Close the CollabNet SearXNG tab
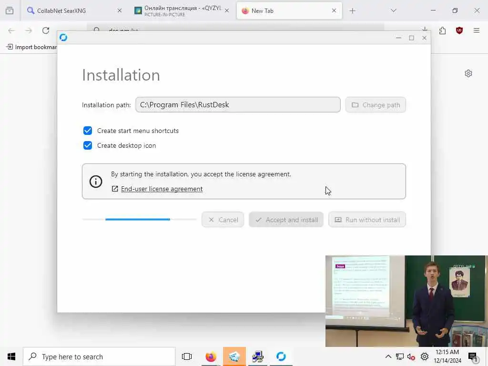This screenshot has width=488, height=366. point(120,10)
